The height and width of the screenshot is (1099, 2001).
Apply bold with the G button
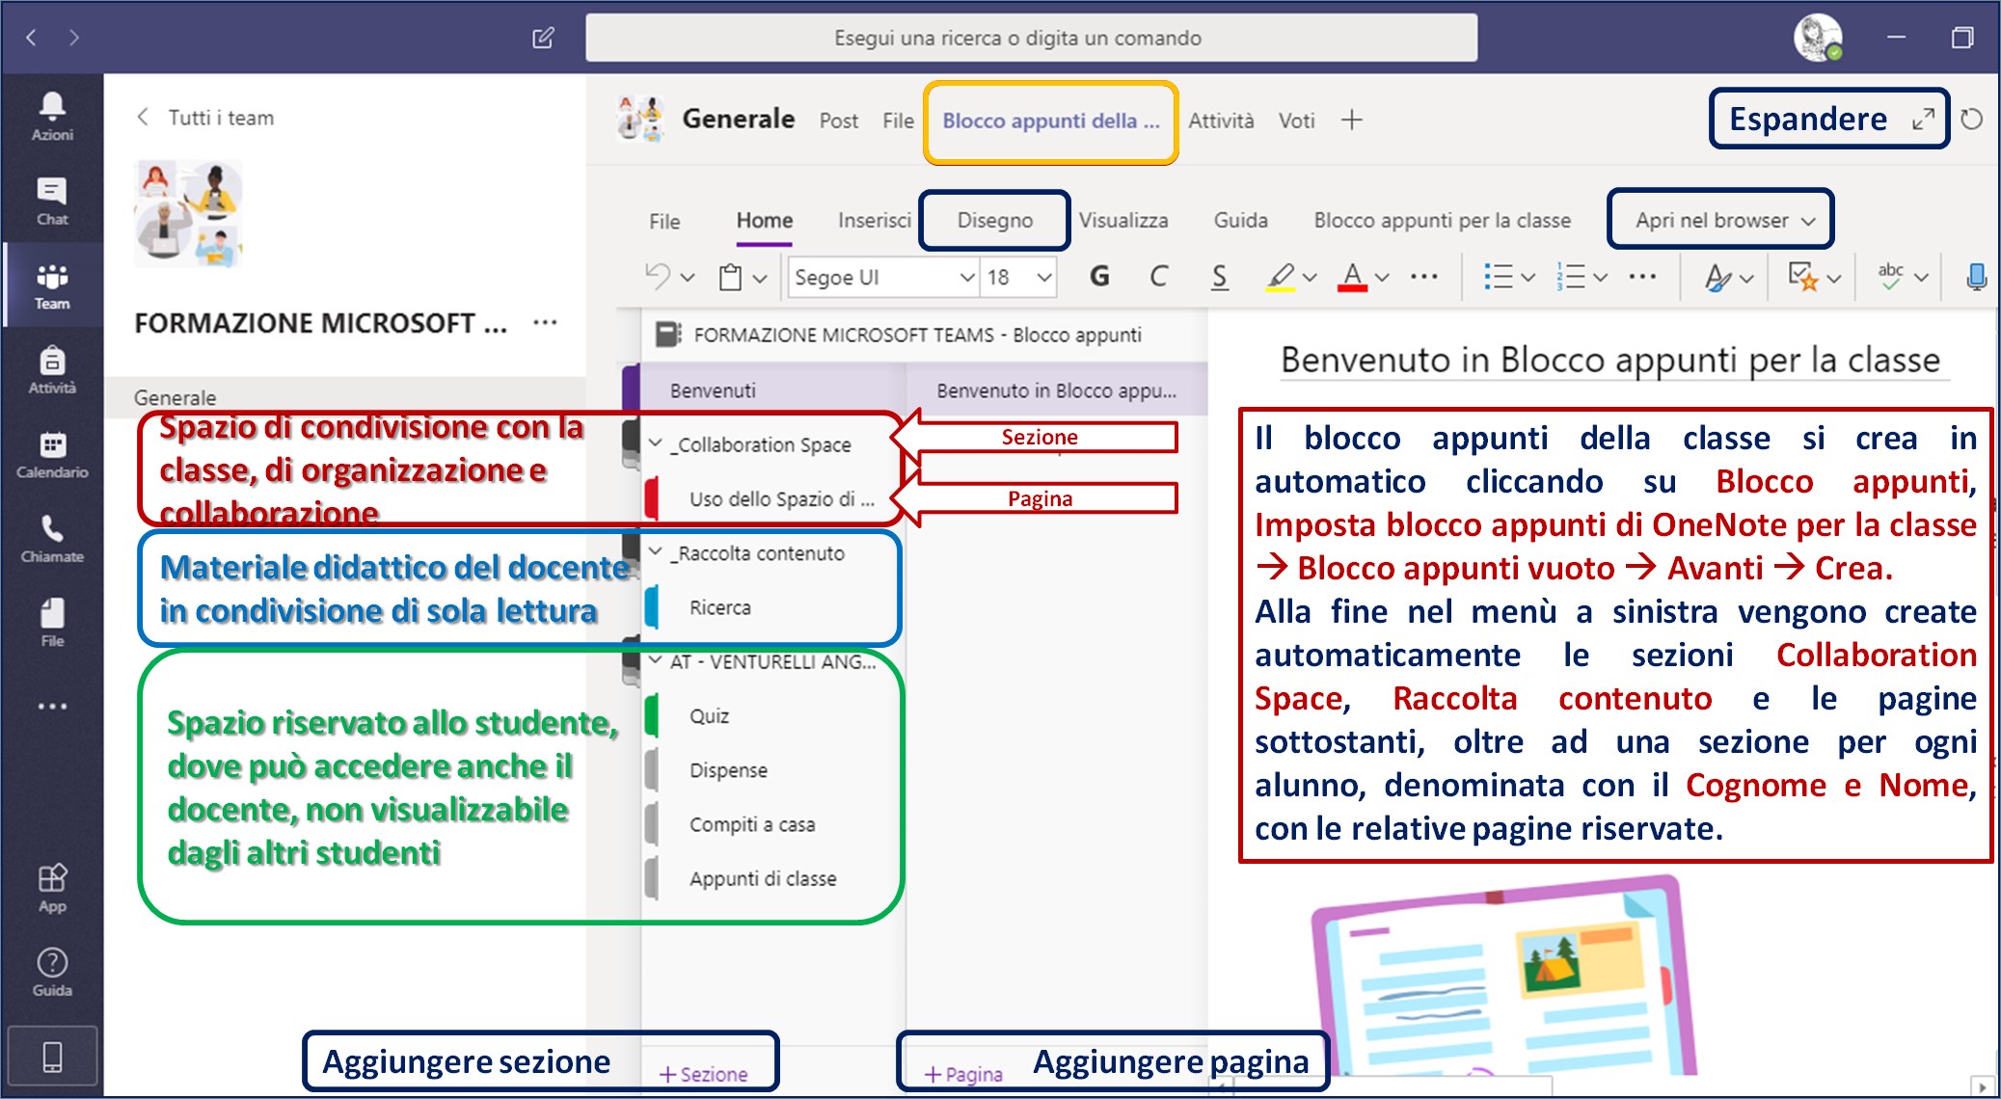[x=1099, y=277]
